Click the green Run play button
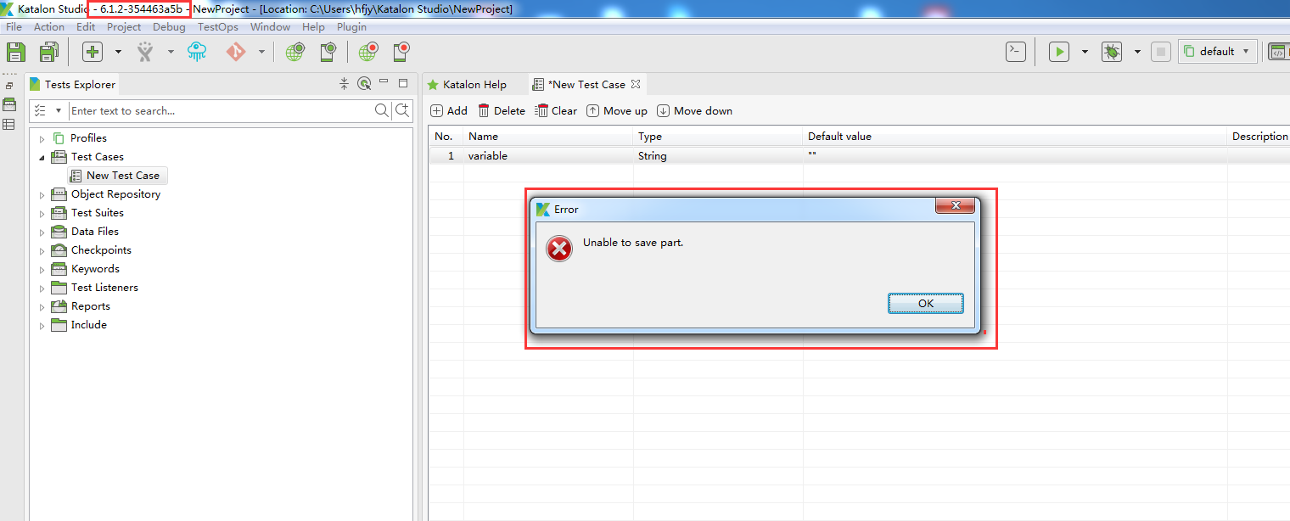Screen dimensions: 1290x521 click(x=1059, y=52)
